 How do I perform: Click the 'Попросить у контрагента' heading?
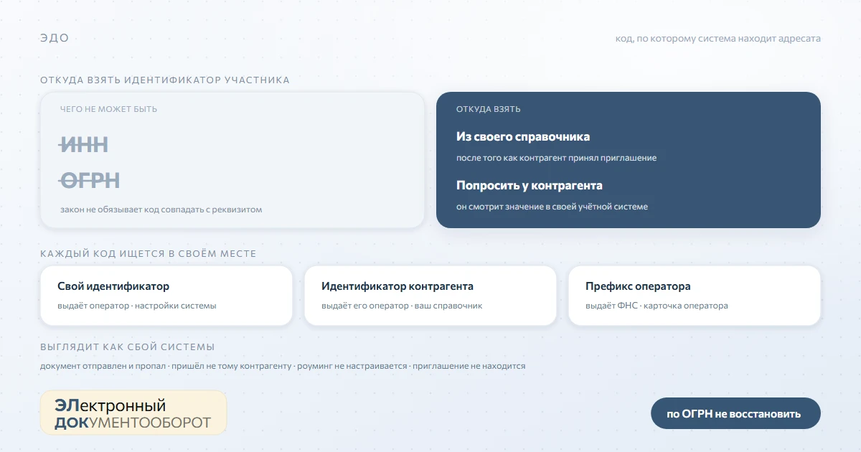[530, 185]
